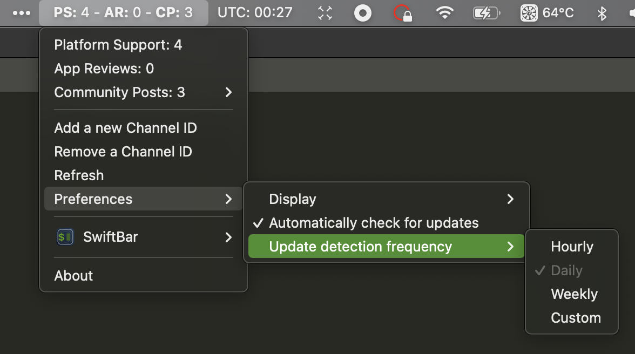Click the SwiftBar dollar-sign app icon
The width and height of the screenshot is (635, 354).
click(x=64, y=237)
